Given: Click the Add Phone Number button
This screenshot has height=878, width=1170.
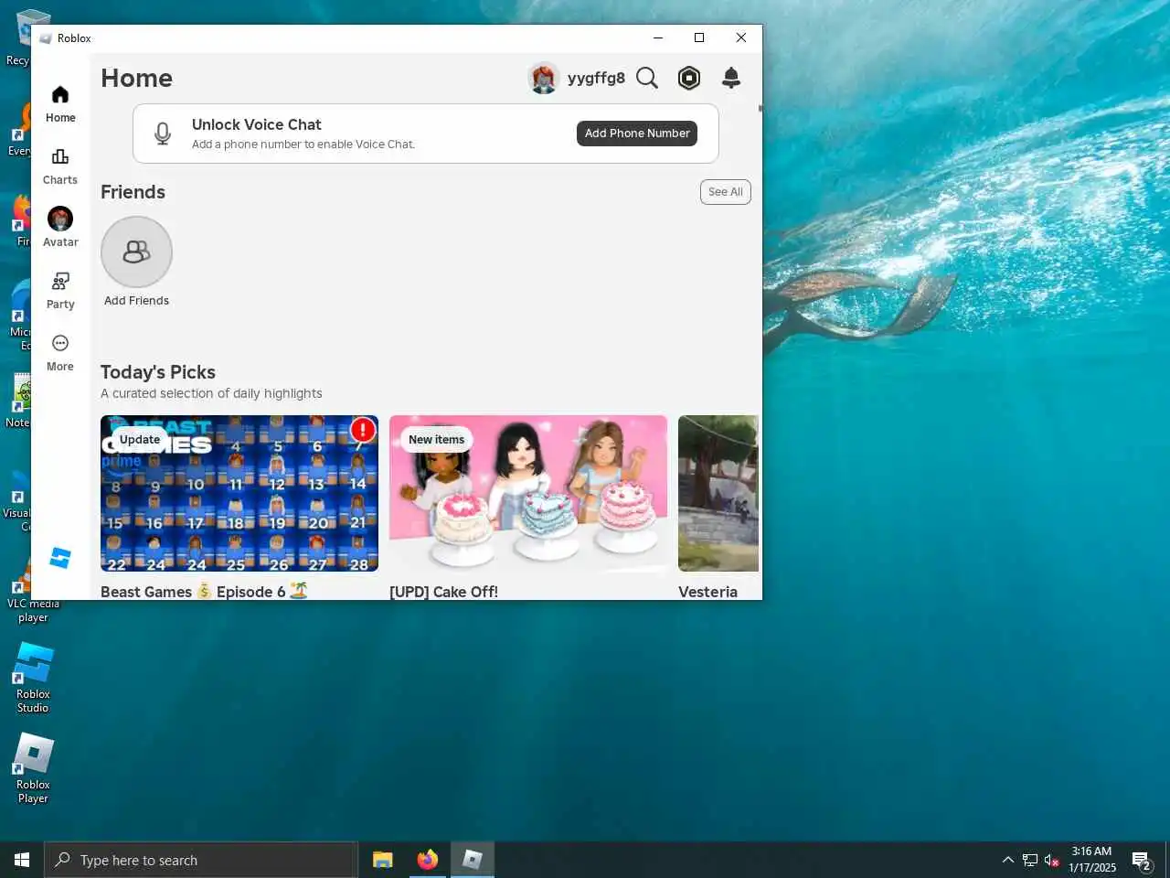Looking at the screenshot, I should [637, 134].
